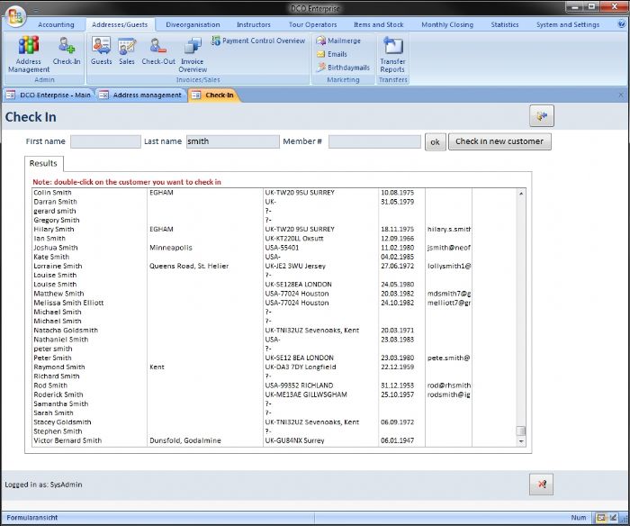Click Check in new customer button
Screen dimensions: 630x526
point(499,141)
